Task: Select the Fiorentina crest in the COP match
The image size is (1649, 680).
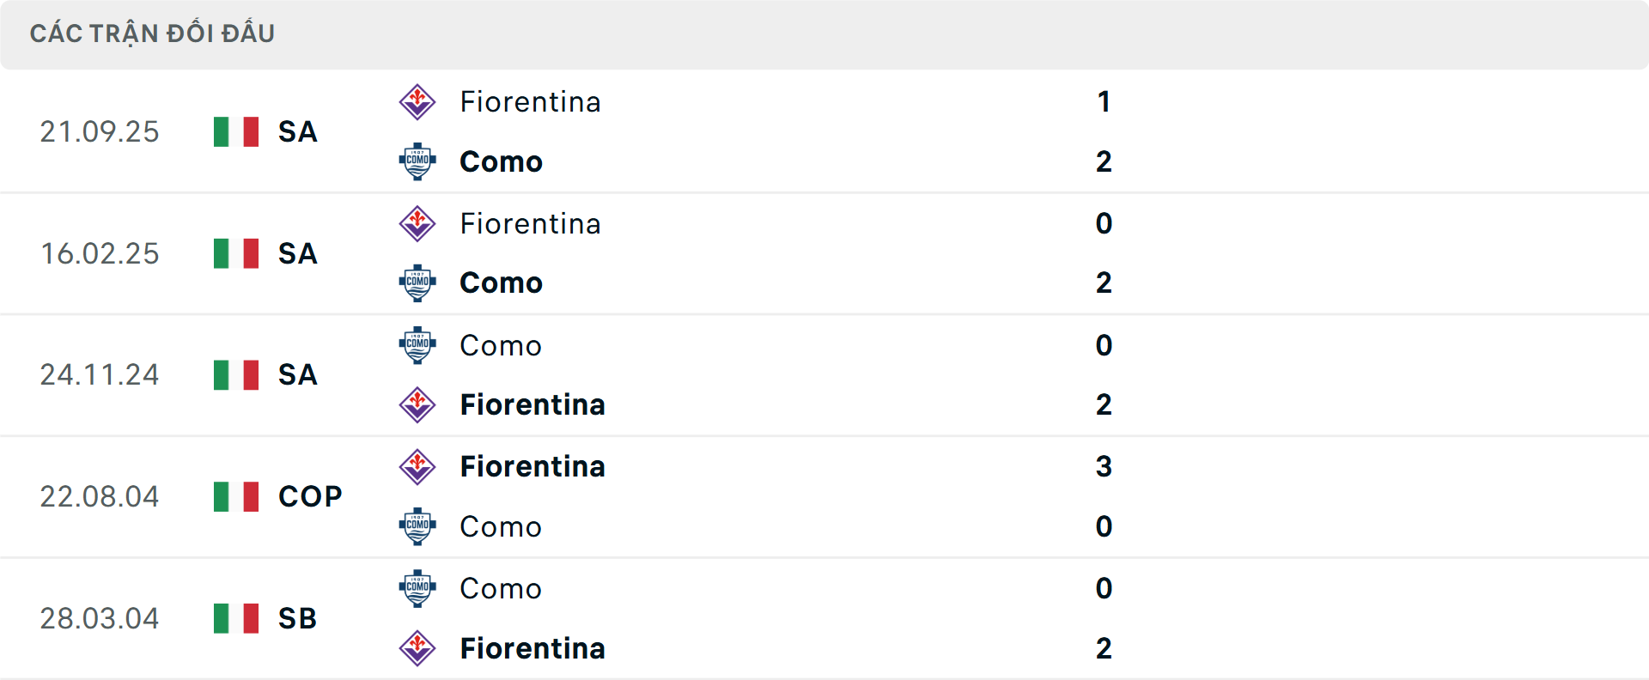Action: (418, 466)
